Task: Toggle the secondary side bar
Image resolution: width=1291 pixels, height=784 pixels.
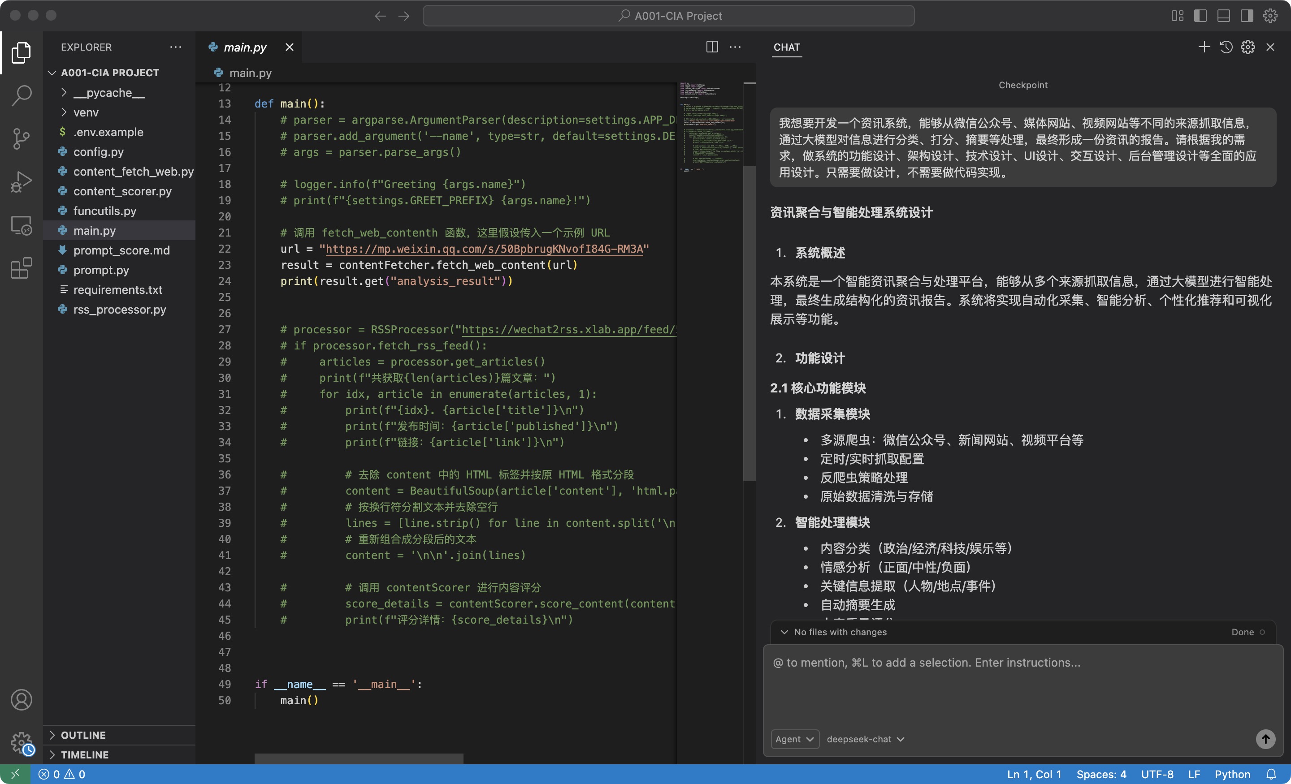Action: pos(1247,16)
